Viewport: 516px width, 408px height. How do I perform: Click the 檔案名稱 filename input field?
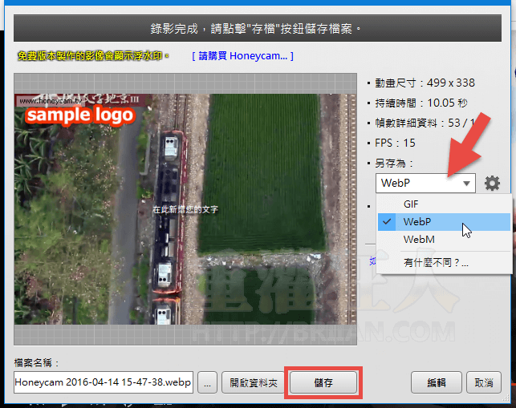(104, 382)
